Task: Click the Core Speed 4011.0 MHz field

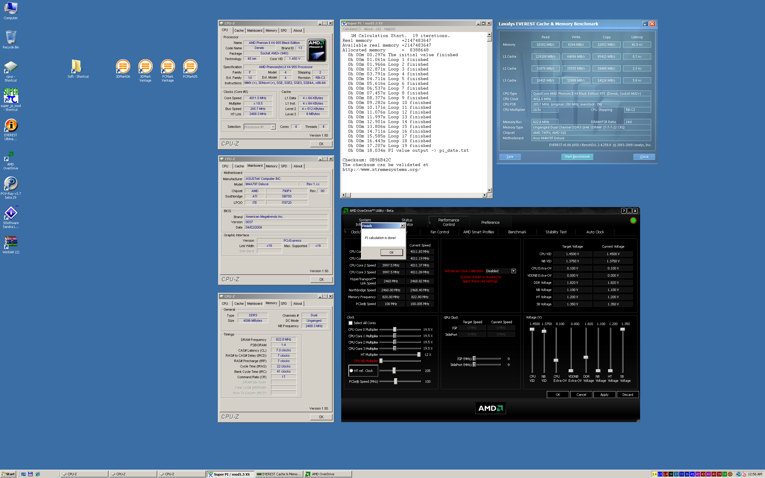Action: coord(258,98)
